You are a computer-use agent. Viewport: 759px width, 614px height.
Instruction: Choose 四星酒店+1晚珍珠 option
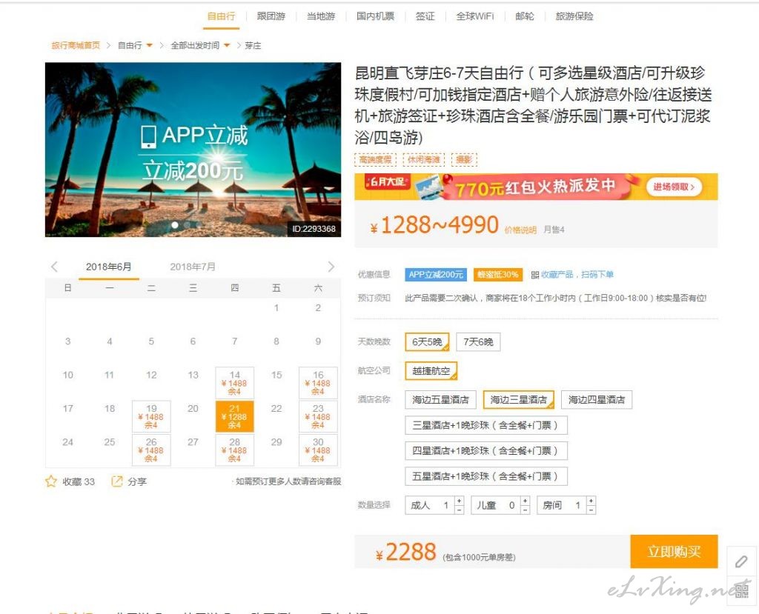click(x=486, y=451)
